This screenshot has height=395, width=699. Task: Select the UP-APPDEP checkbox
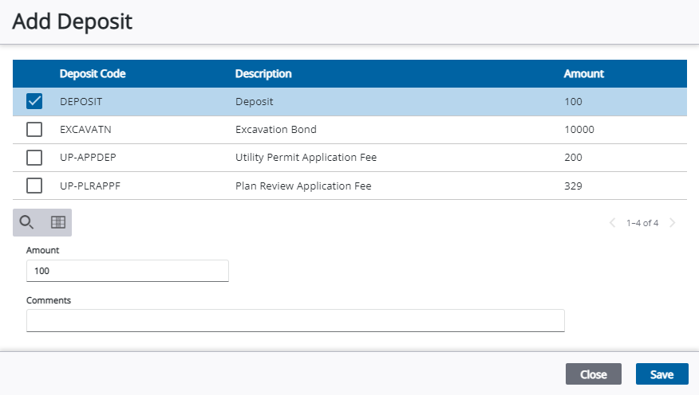pyautogui.click(x=34, y=158)
